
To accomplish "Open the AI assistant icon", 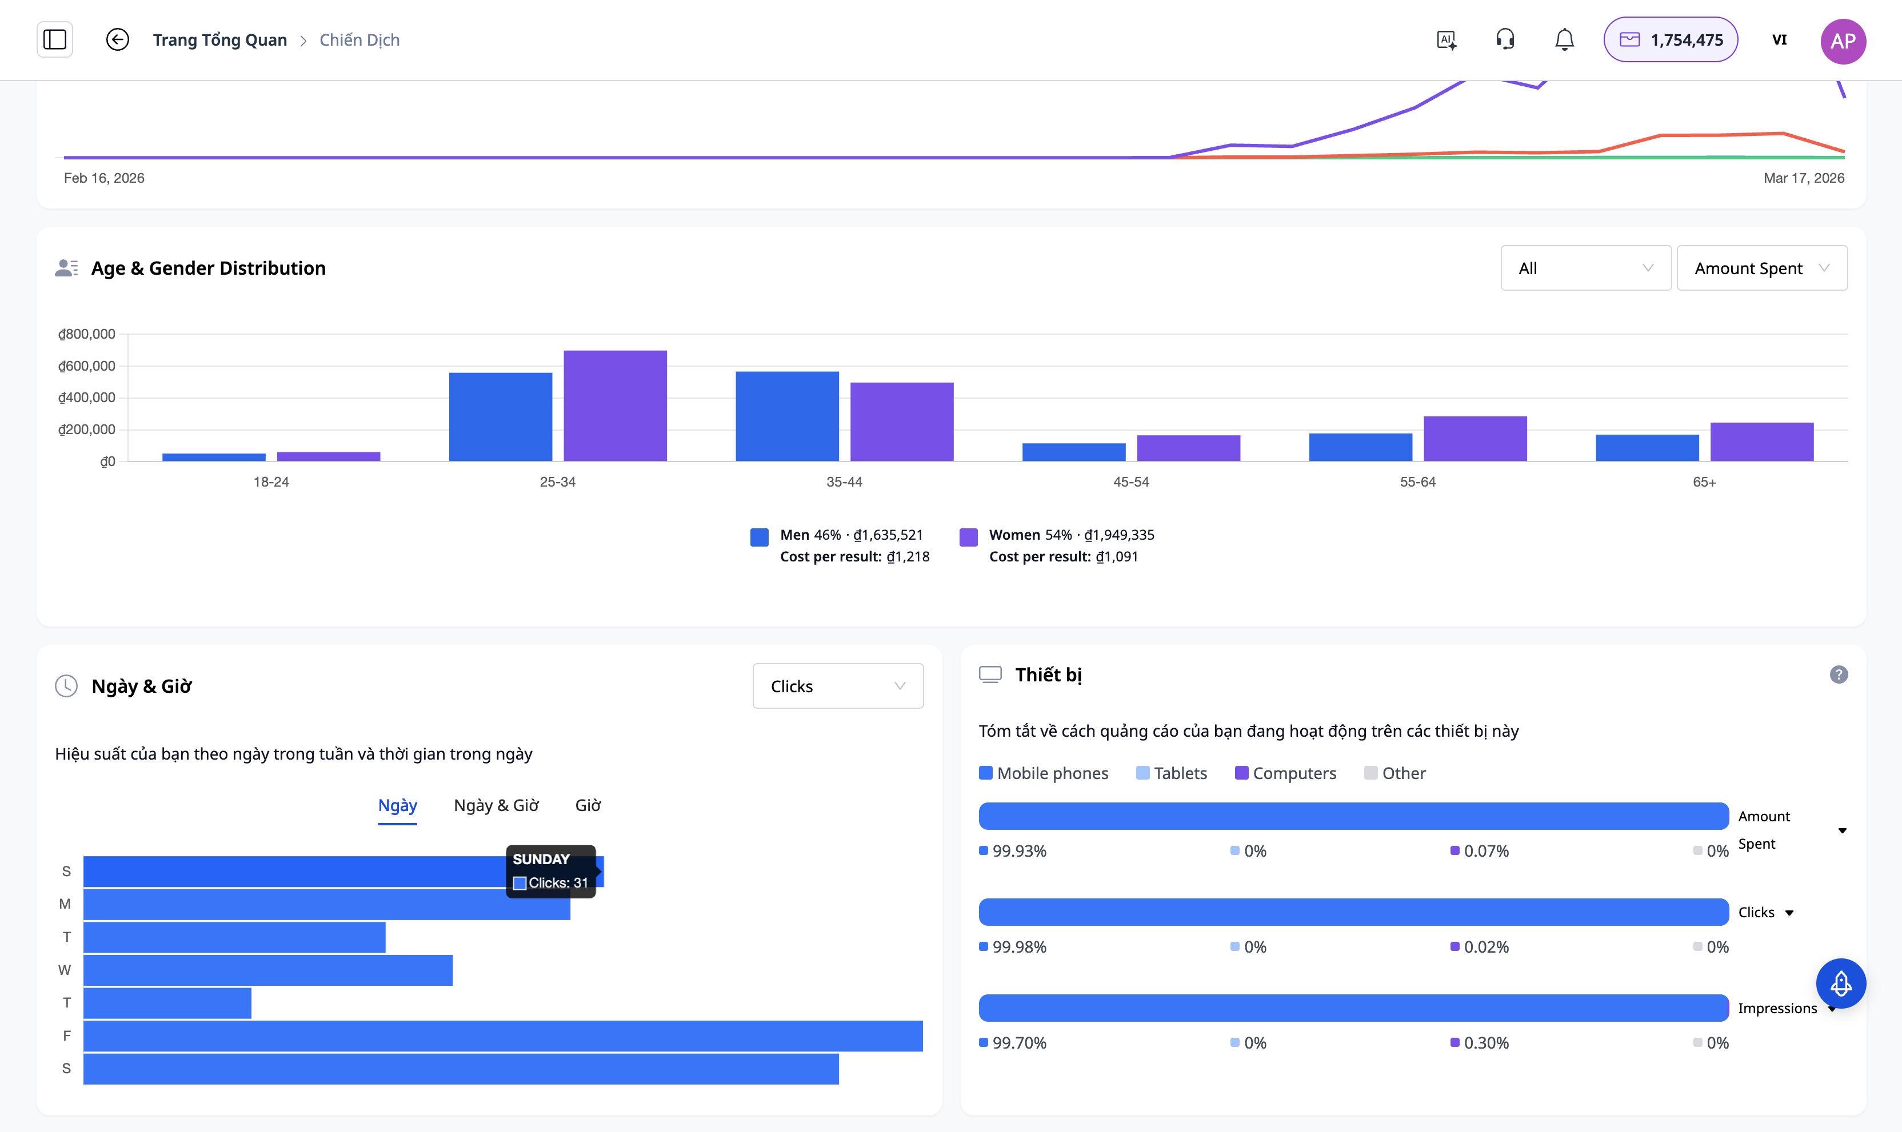I will coord(1447,39).
